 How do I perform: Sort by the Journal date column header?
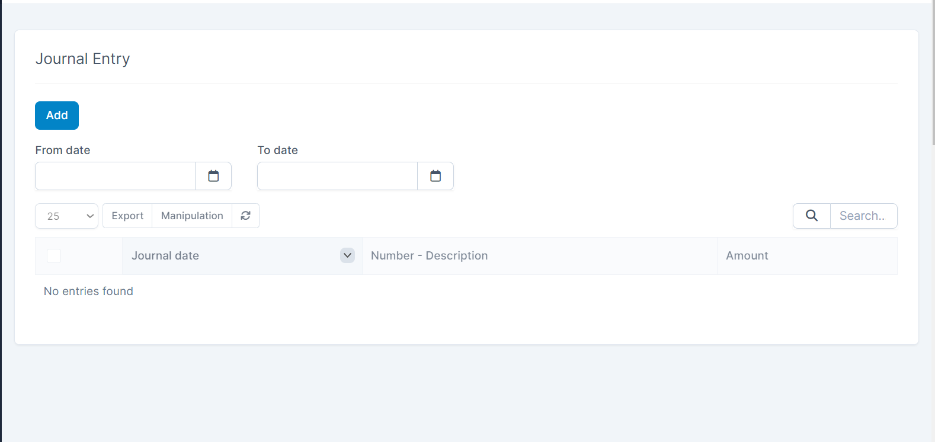click(165, 256)
